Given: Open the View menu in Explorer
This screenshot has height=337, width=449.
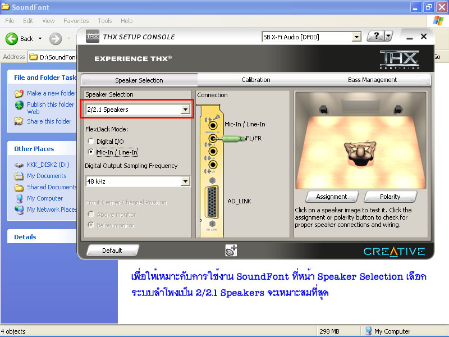Looking at the screenshot, I should [x=48, y=21].
